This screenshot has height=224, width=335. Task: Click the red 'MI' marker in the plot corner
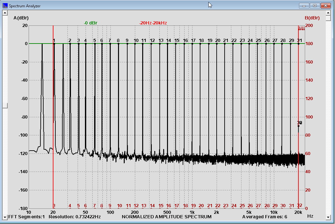click(301, 28)
